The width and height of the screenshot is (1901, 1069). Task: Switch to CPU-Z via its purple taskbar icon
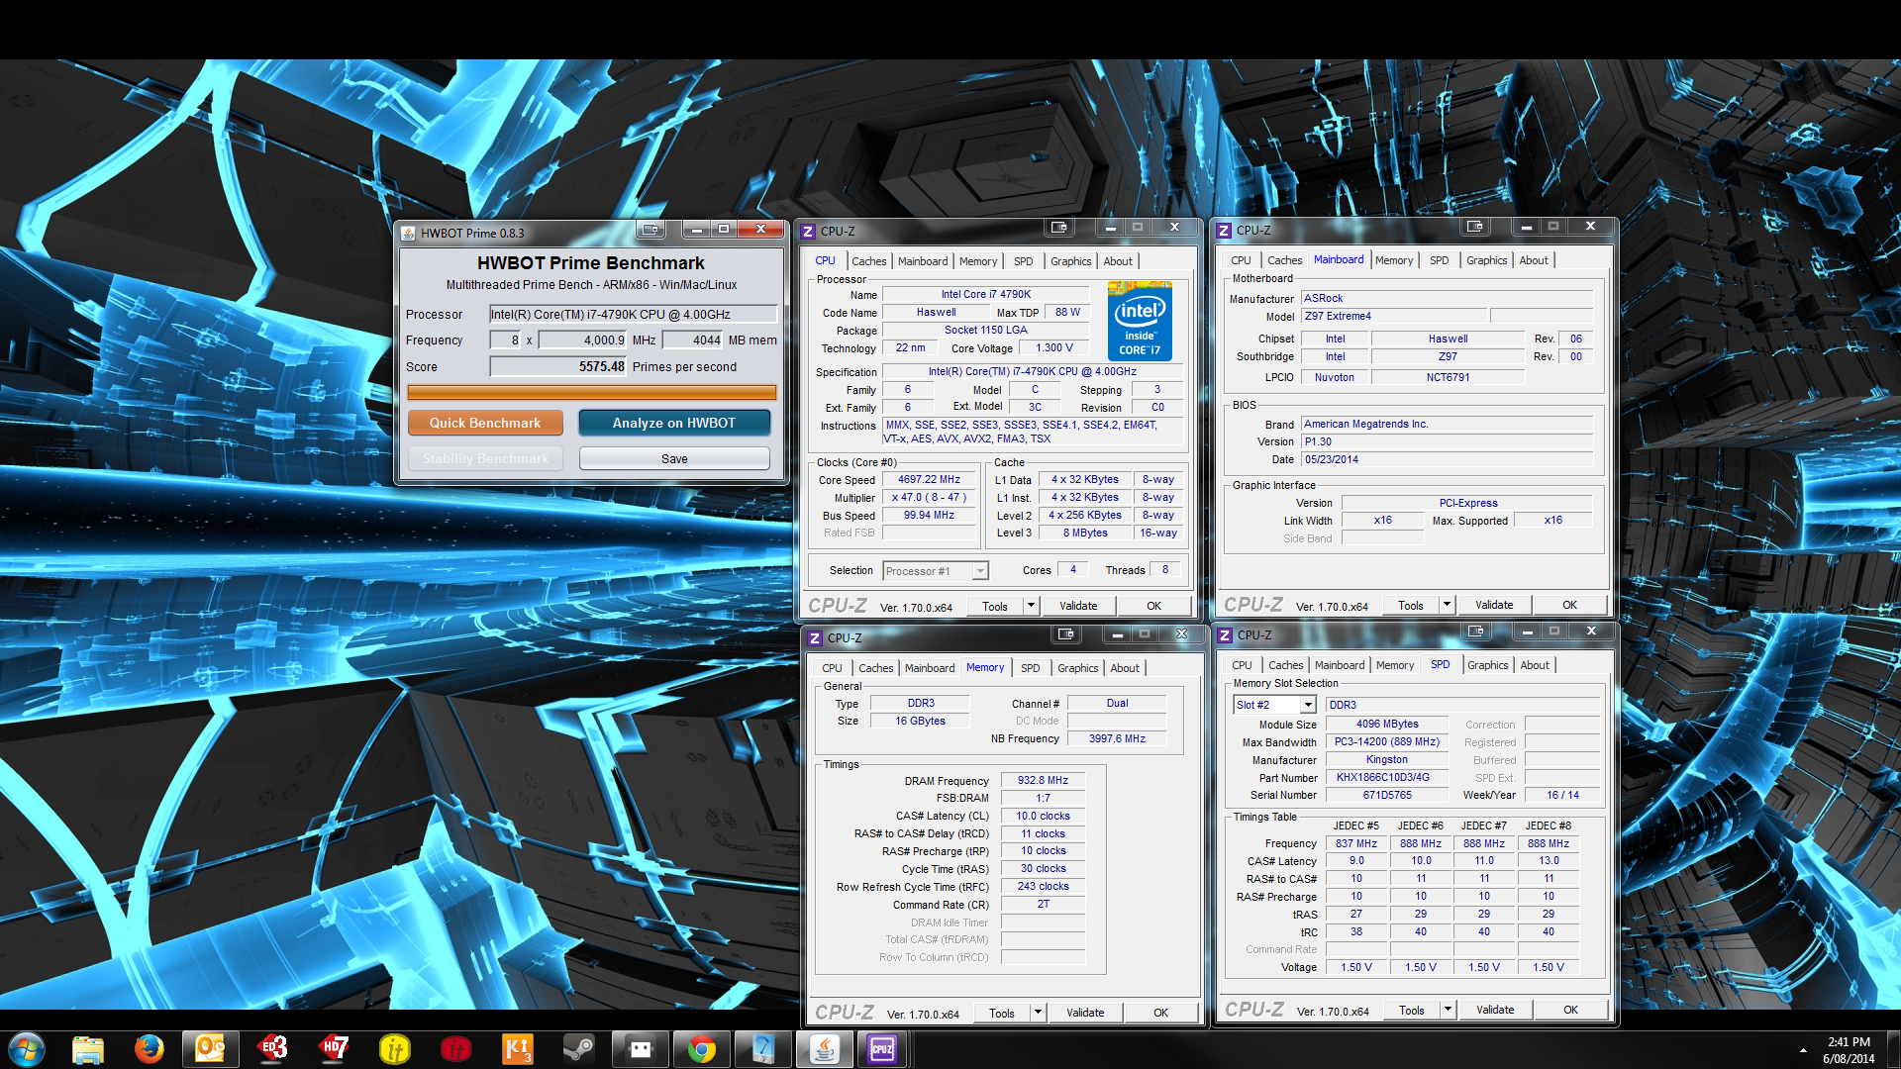coord(882,1048)
